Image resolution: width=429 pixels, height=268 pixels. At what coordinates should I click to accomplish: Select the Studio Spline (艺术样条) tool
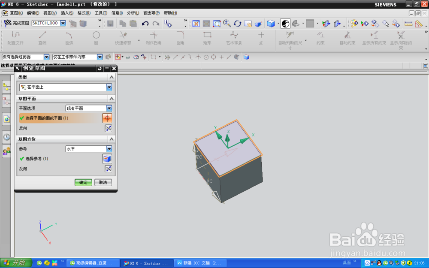pos(234,38)
